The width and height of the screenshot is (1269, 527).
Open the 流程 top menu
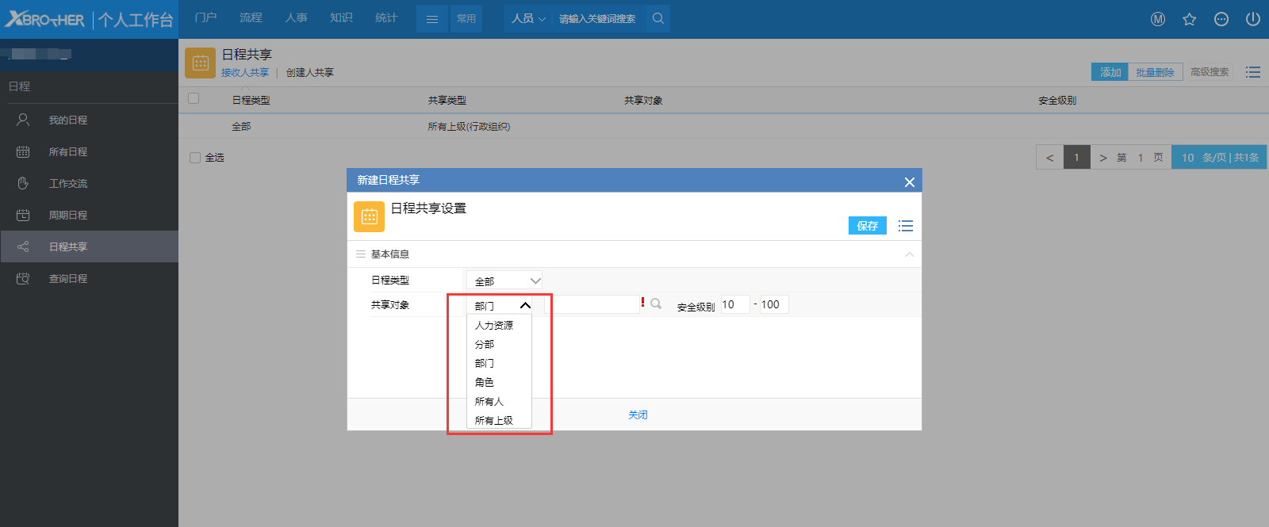click(x=251, y=18)
